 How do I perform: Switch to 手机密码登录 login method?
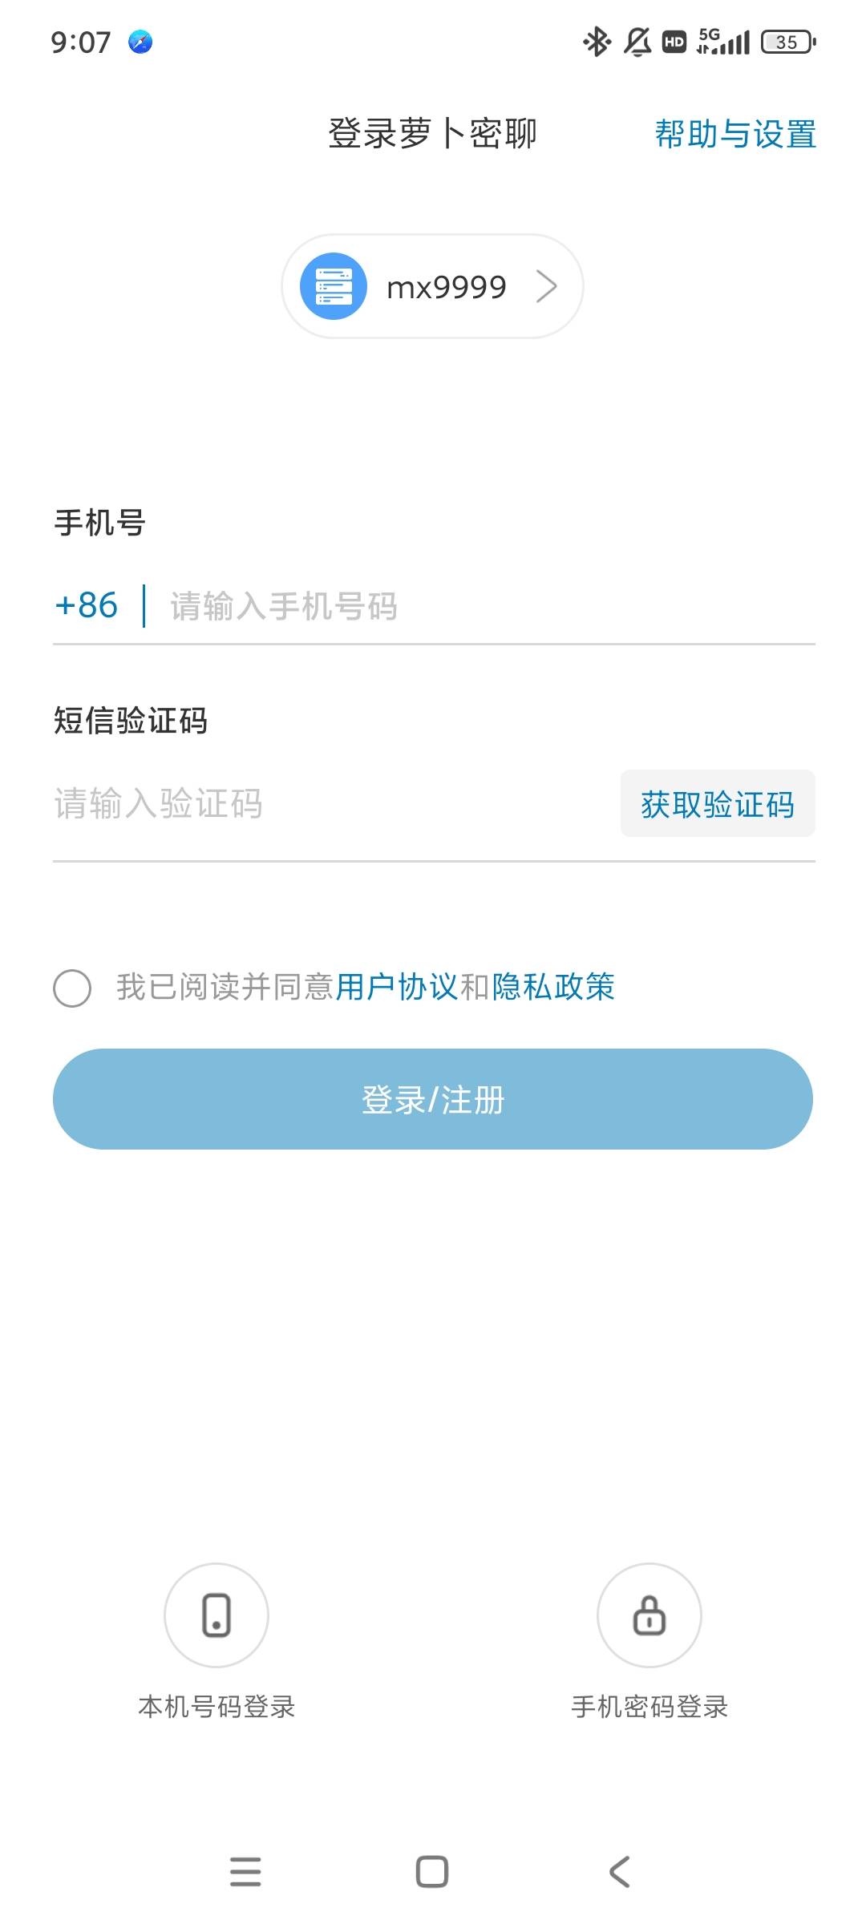[x=649, y=1708]
